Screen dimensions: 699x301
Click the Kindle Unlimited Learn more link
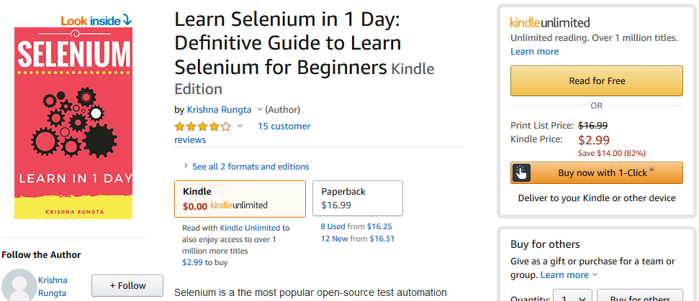pyautogui.click(x=534, y=52)
